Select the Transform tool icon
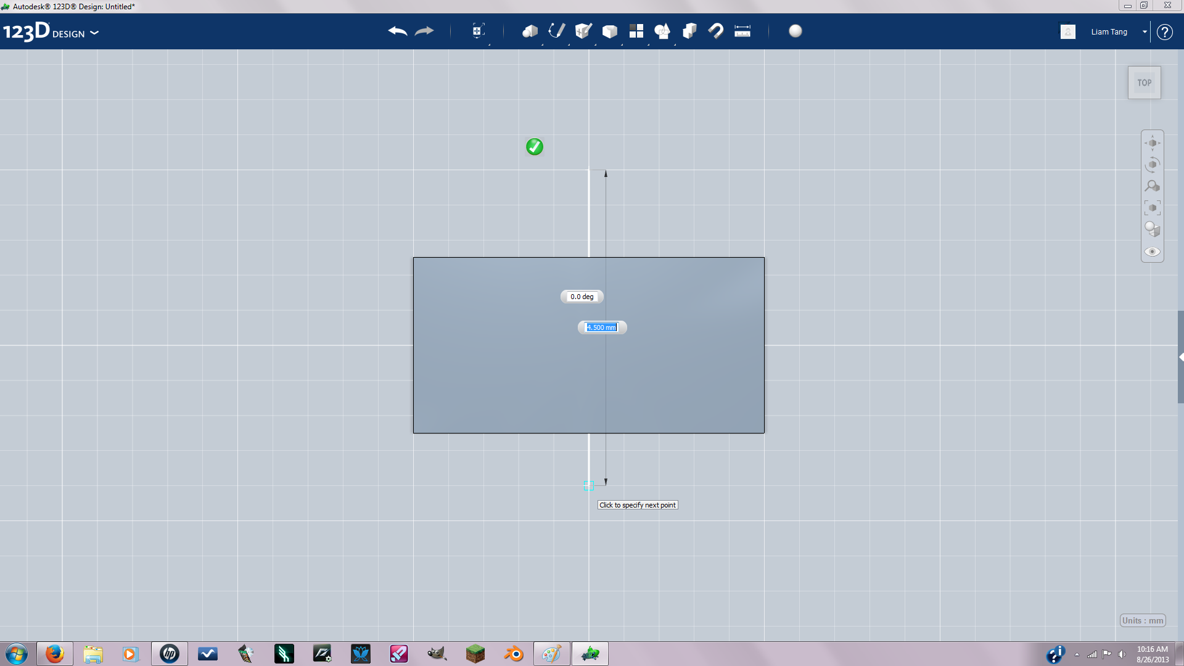Viewport: 1184px width, 666px height. 478,31
